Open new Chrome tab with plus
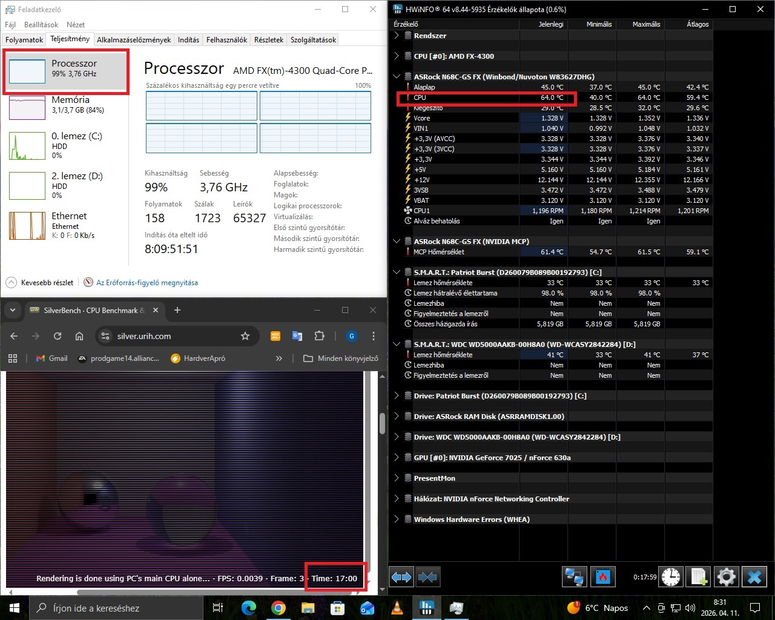 (x=177, y=310)
